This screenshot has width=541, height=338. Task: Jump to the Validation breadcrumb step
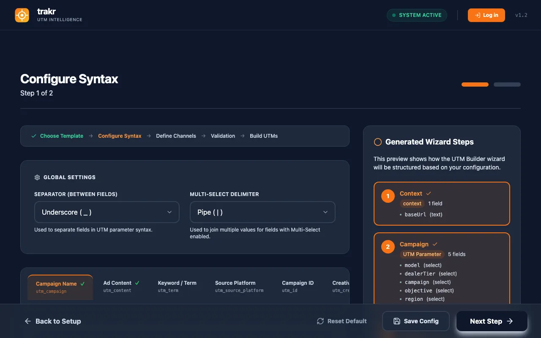(223, 136)
